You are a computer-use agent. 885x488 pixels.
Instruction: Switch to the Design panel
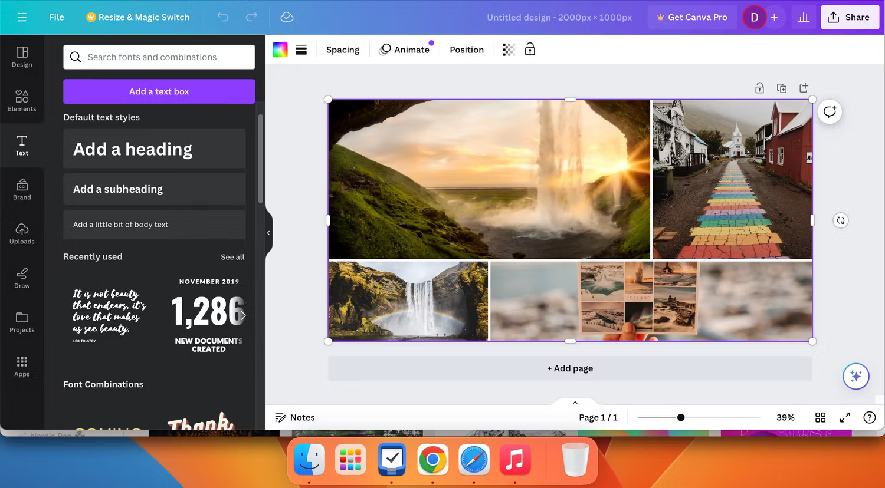pyautogui.click(x=22, y=57)
